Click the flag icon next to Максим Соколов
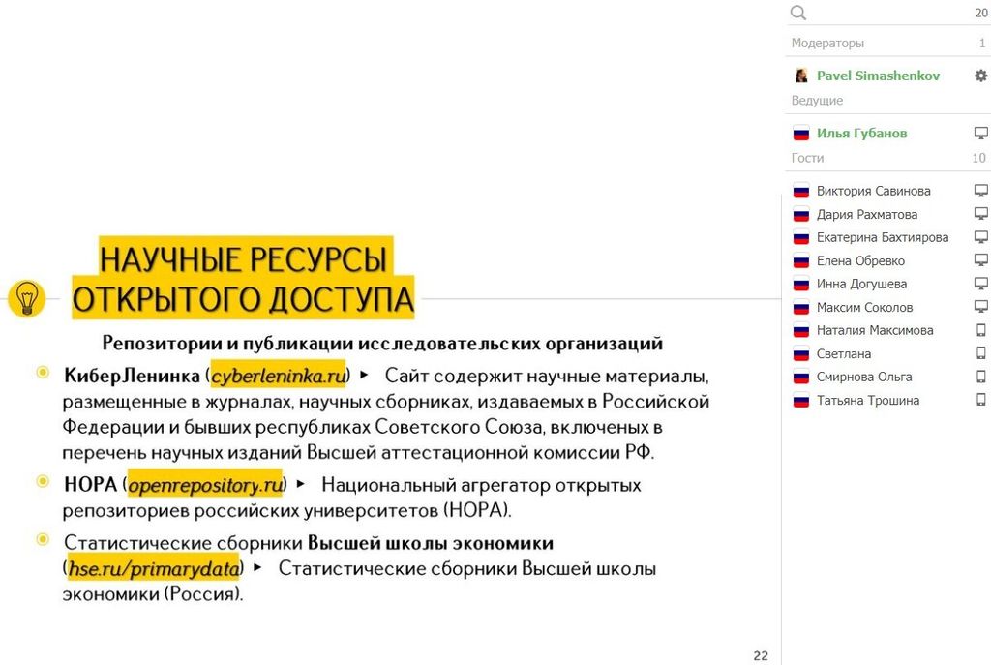Viewport: 991px width, 665px height. [800, 307]
